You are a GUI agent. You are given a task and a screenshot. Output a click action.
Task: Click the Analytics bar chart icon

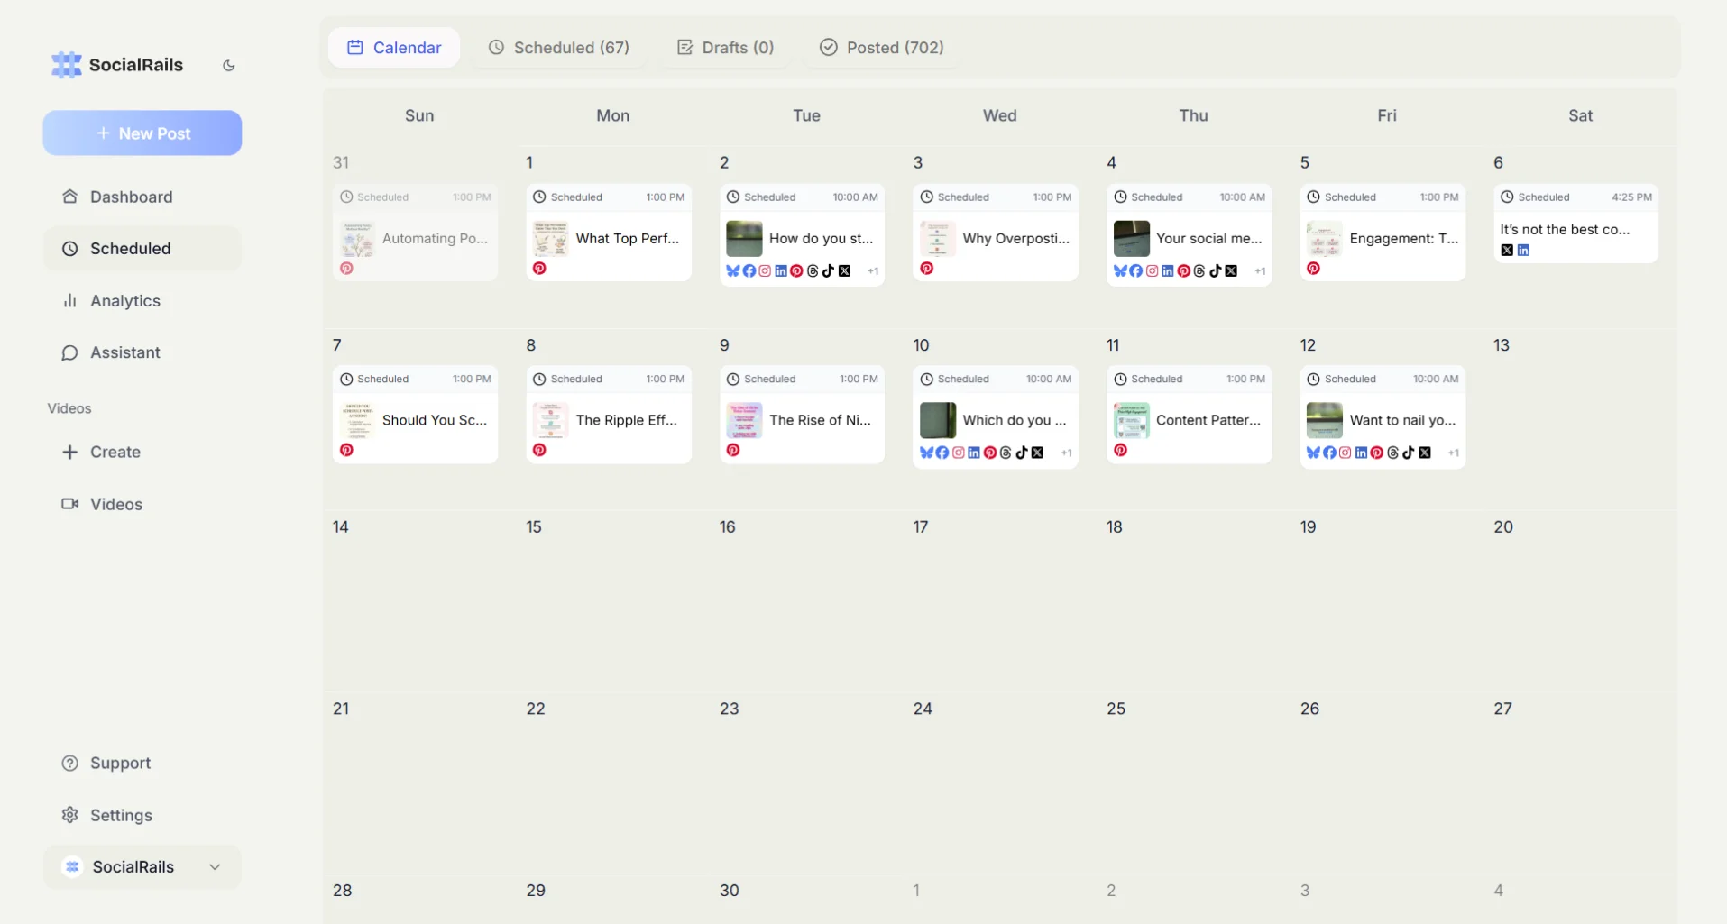tap(69, 300)
